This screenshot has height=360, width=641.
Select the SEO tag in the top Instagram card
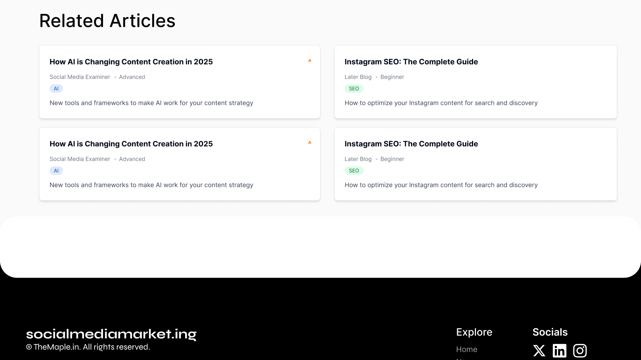click(354, 89)
